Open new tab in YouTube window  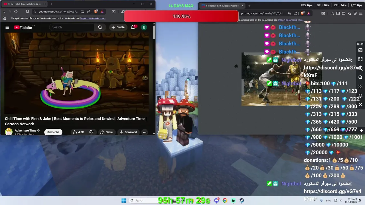[x=51, y=4]
